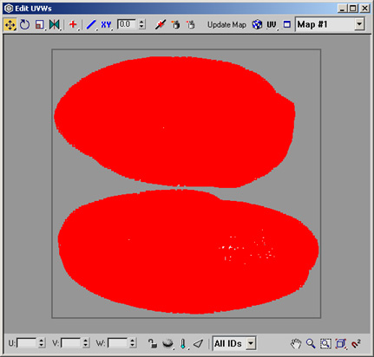Image resolution: width=374 pixels, height=357 pixels.
Task: Click the Update Map button
Action: [226, 25]
